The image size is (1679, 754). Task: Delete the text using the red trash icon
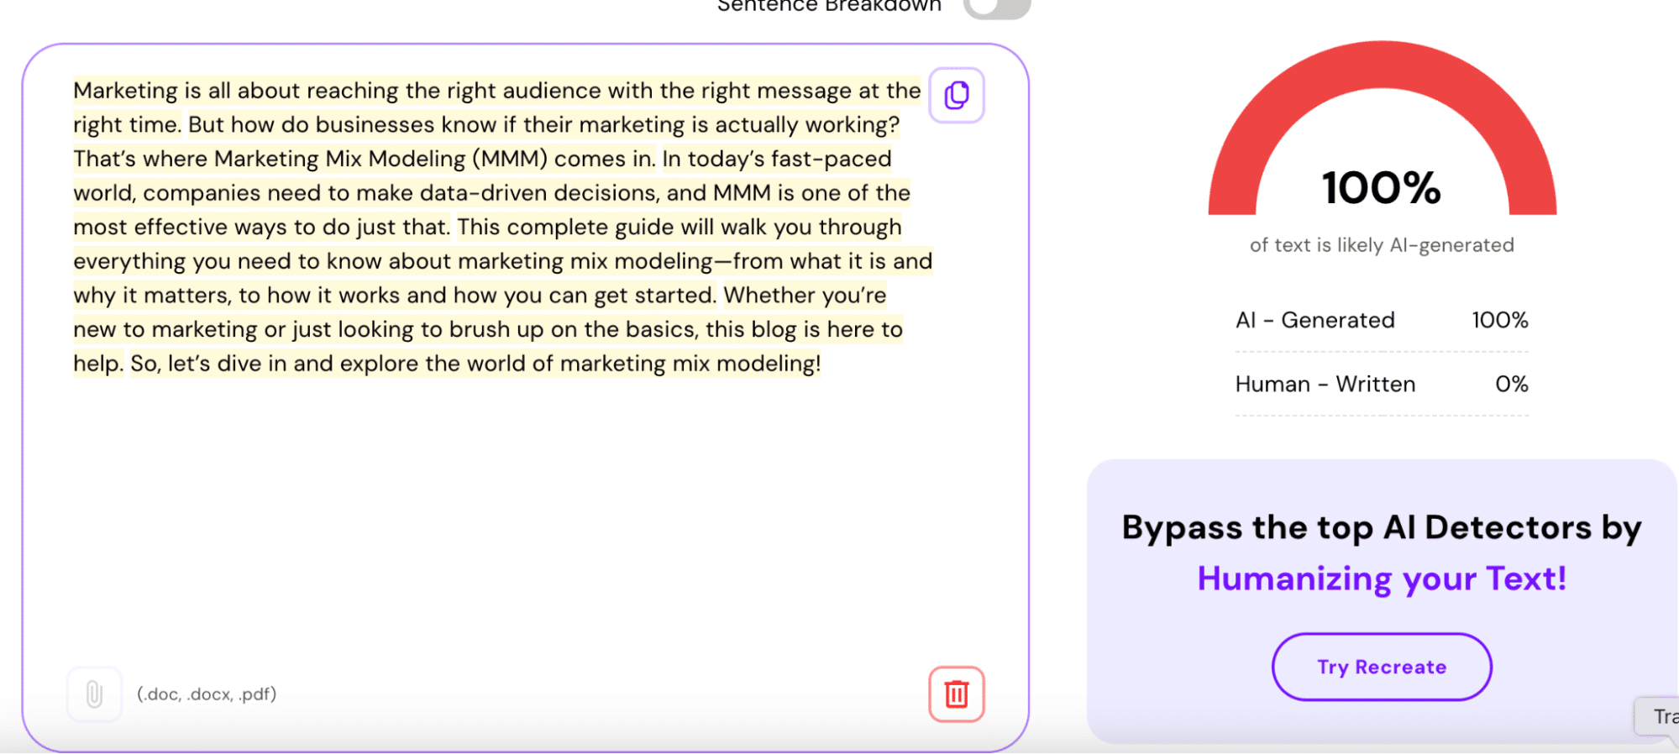pos(956,694)
